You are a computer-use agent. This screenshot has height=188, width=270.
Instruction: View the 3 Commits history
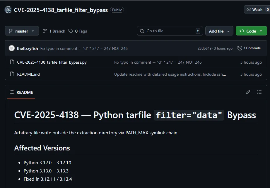(252, 48)
